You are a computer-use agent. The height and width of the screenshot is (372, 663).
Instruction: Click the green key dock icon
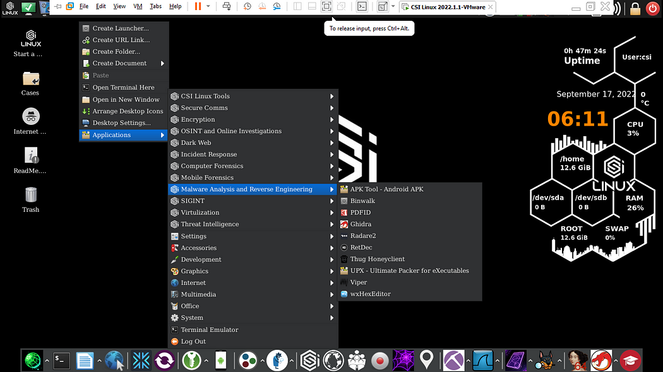coord(191,361)
